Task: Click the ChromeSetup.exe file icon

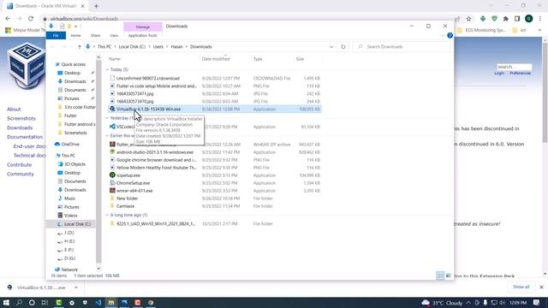Action: (x=112, y=182)
